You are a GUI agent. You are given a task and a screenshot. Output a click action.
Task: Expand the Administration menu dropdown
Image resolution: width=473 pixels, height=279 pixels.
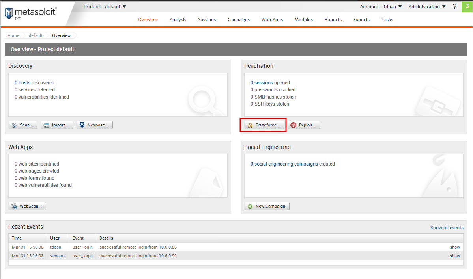[x=427, y=7]
